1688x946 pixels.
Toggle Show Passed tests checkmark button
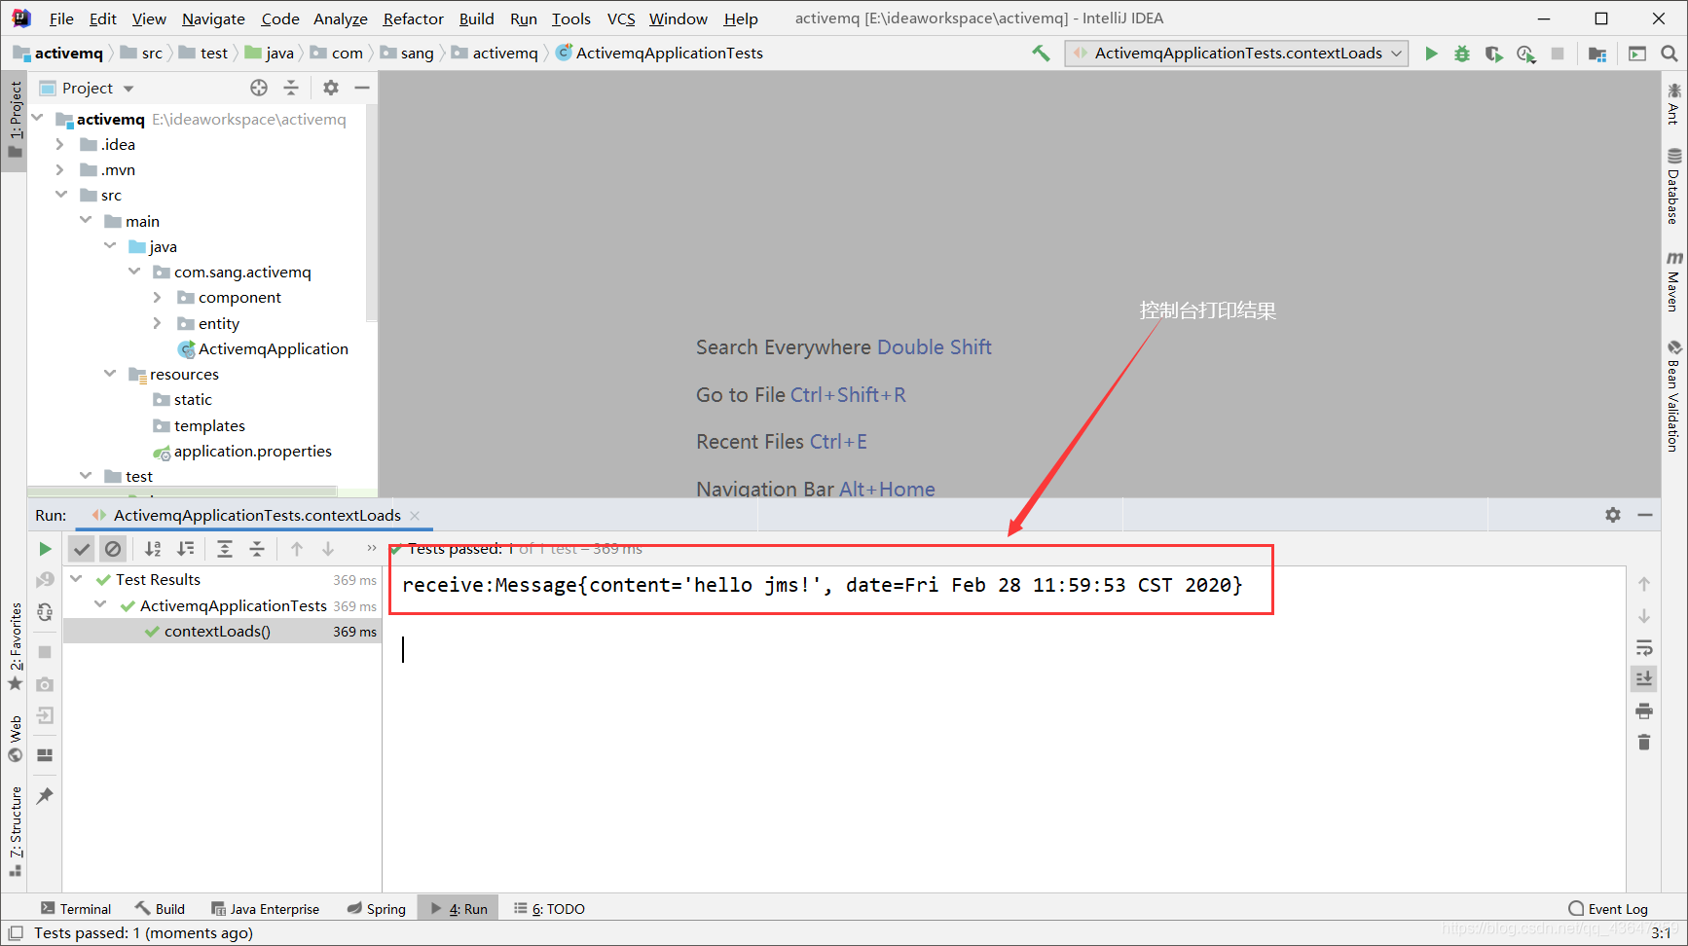click(82, 549)
